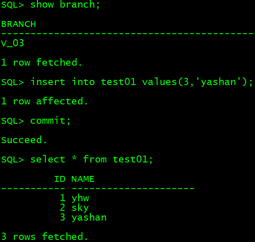Click the insert into test01 command line
This screenshot has height=242, width=255.
pyautogui.click(x=127, y=82)
